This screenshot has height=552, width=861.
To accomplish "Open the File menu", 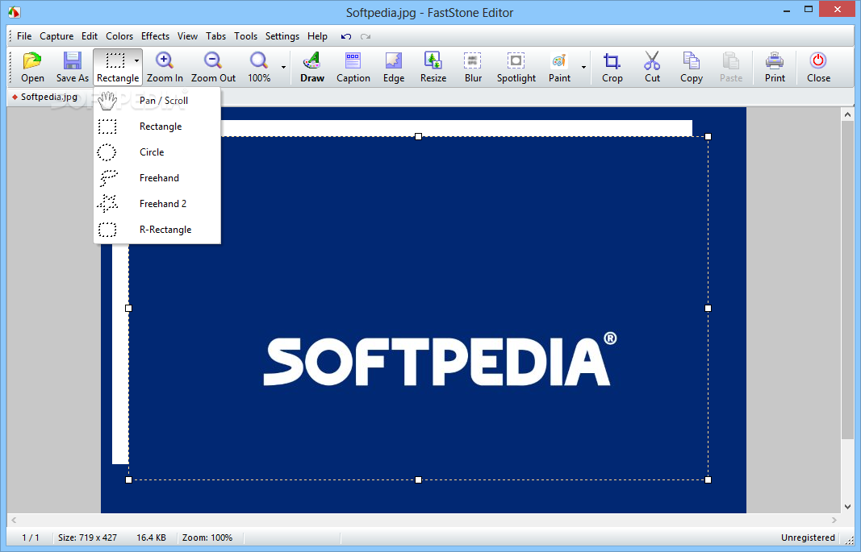I will click(24, 36).
